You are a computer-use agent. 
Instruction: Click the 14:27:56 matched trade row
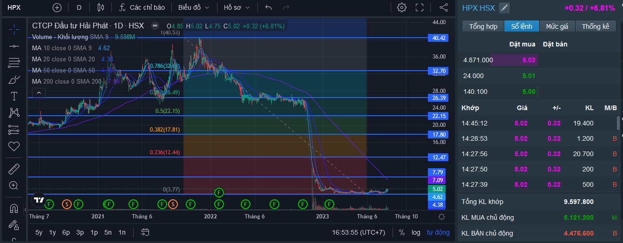(539, 154)
